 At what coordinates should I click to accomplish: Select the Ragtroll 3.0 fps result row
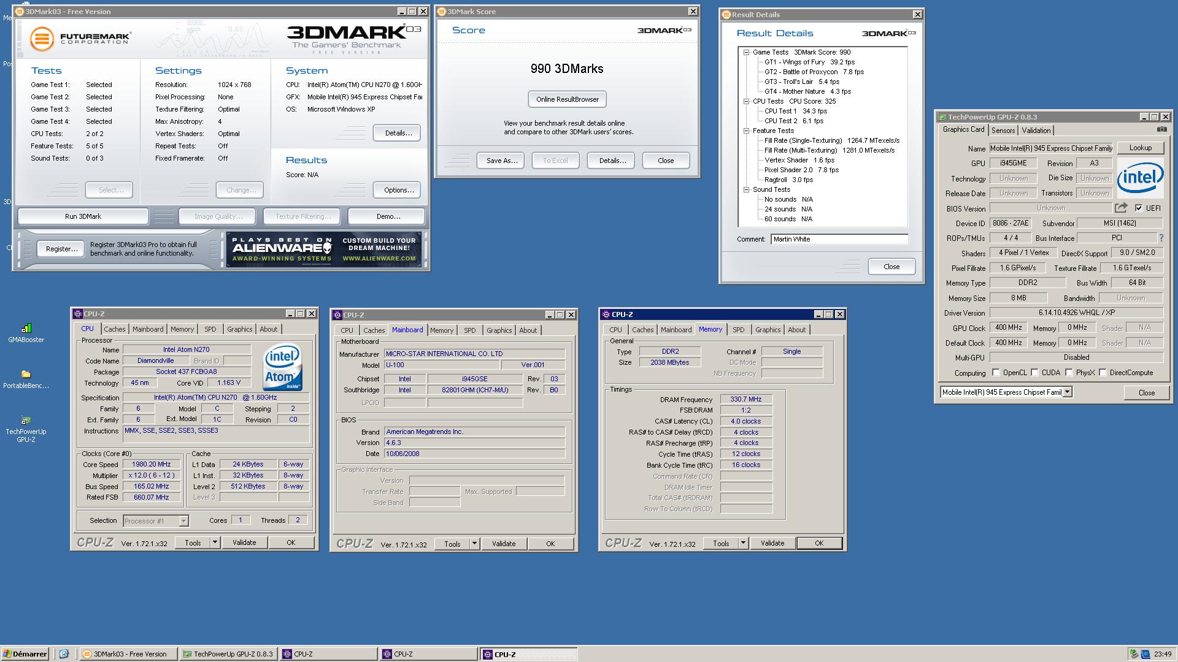click(x=788, y=180)
